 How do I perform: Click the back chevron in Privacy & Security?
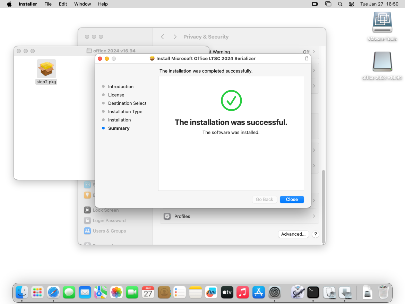[x=163, y=37]
